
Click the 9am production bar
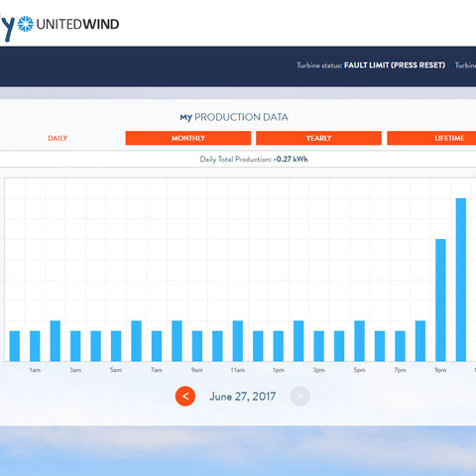pyautogui.click(x=197, y=346)
